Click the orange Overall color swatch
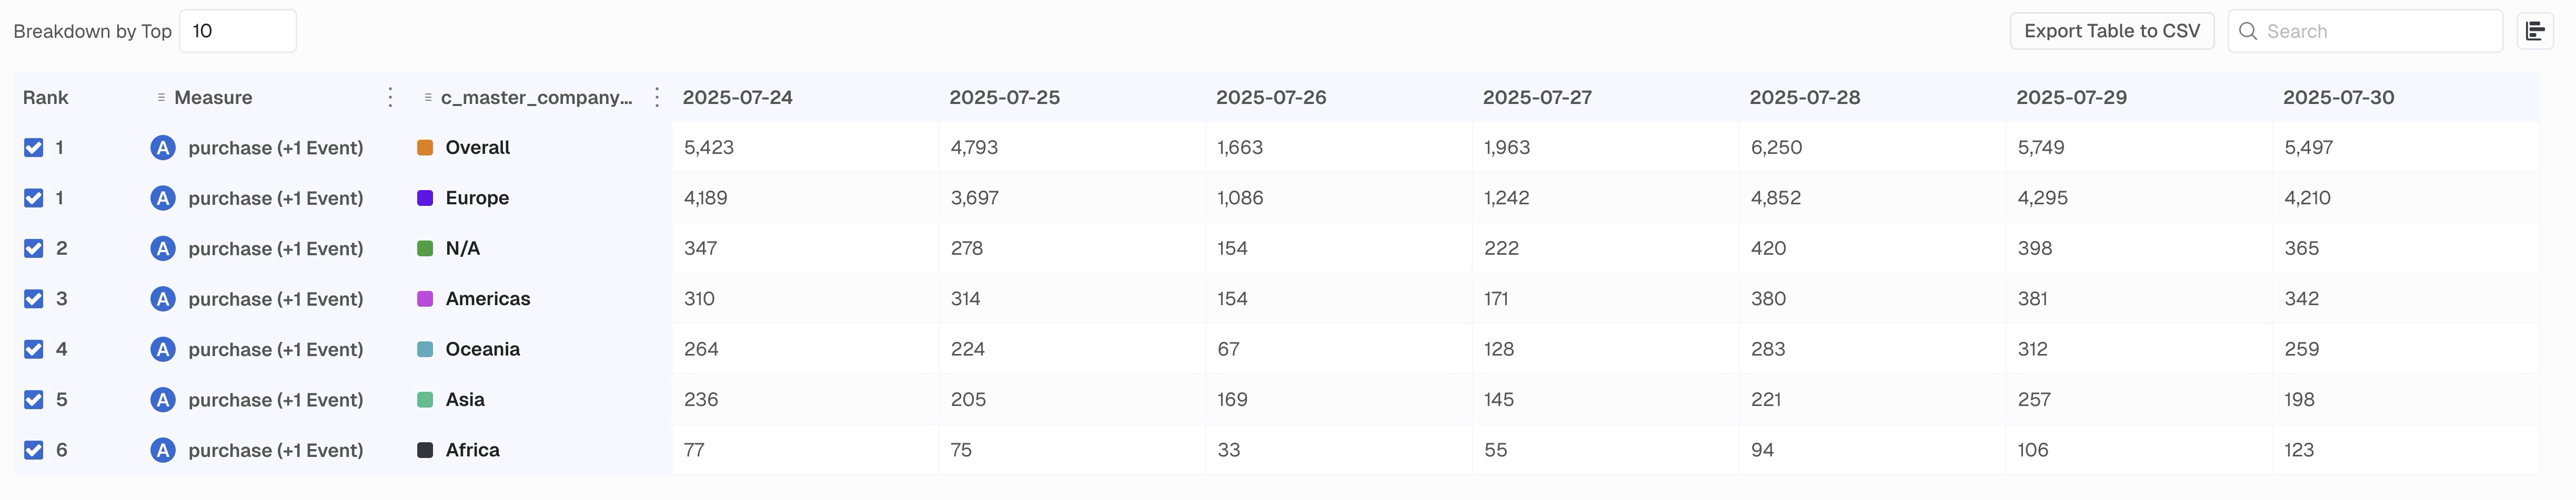 click(x=425, y=148)
